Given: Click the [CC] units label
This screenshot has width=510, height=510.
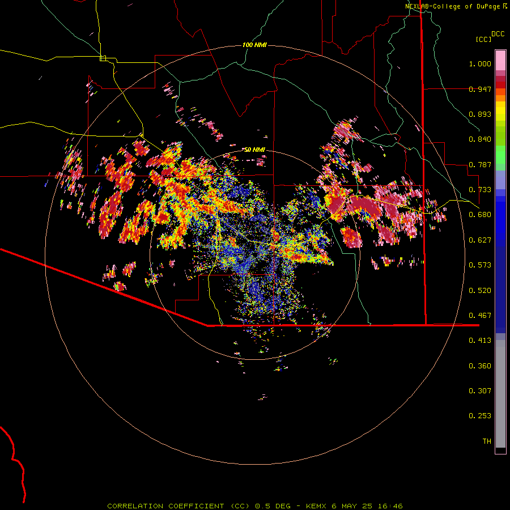Looking at the screenshot, I should tap(483, 39).
